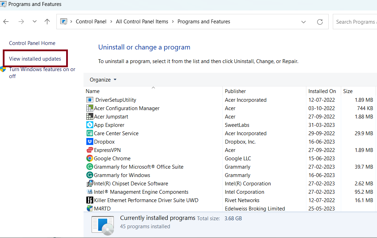Screen dimensions: 377x238
Task: Select the M4RTD name text
Action: [x=102, y=209]
